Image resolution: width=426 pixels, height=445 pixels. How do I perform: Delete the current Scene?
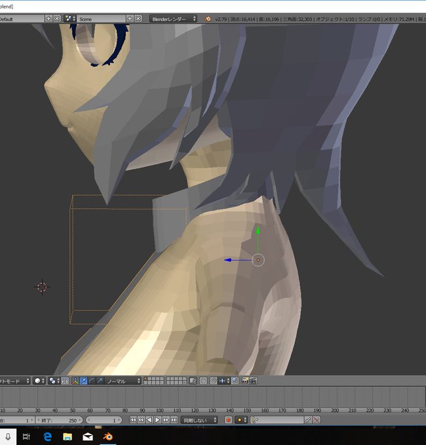tap(138, 19)
